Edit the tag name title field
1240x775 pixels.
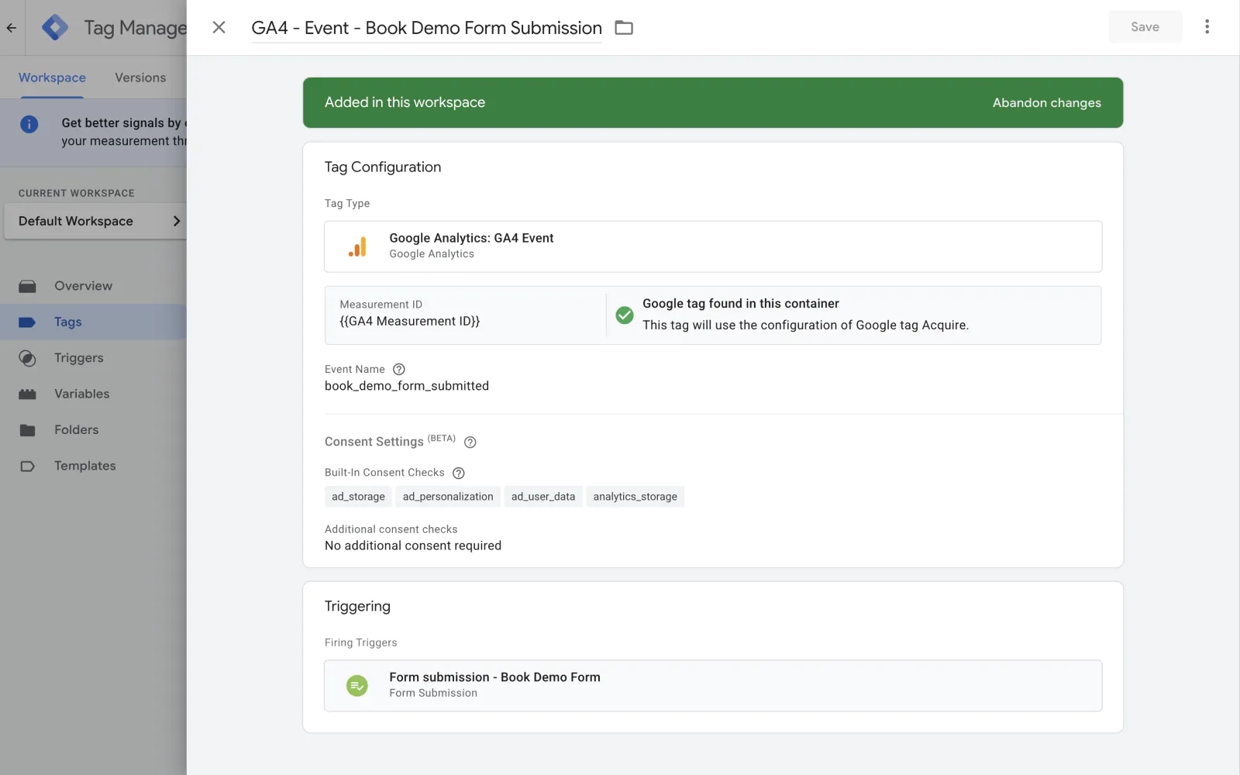click(426, 28)
